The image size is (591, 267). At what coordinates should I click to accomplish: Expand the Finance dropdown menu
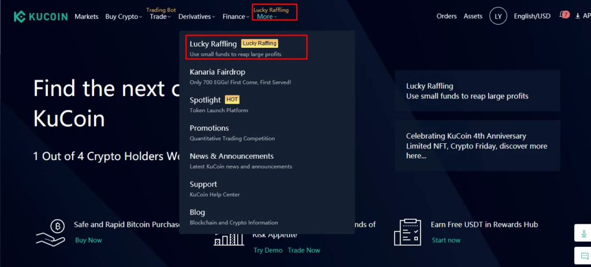pyautogui.click(x=236, y=16)
